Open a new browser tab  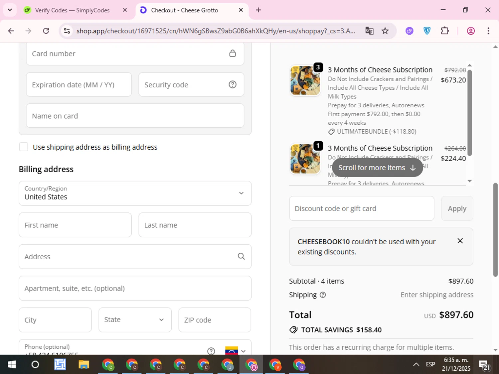pos(258,10)
